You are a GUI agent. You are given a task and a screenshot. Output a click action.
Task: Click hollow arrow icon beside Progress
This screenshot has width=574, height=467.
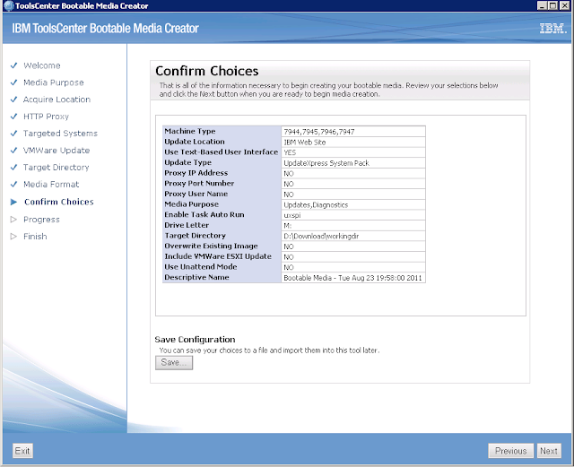(x=14, y=220)
